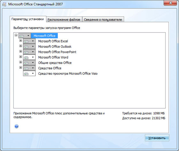Viewport: 179px width, 151px height.
Task: Select Общие средства Office label
Action: (x=55, y=63)
